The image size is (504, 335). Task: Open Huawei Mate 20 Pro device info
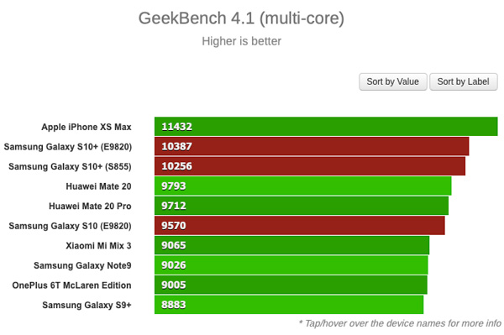click(90, 206)
